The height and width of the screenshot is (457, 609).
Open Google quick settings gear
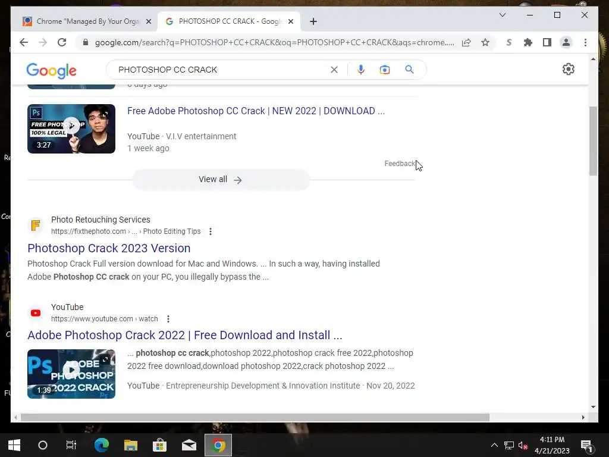568,69
